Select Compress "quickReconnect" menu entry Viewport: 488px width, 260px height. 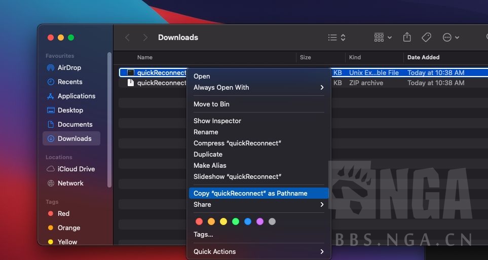(x=237, y=143)
